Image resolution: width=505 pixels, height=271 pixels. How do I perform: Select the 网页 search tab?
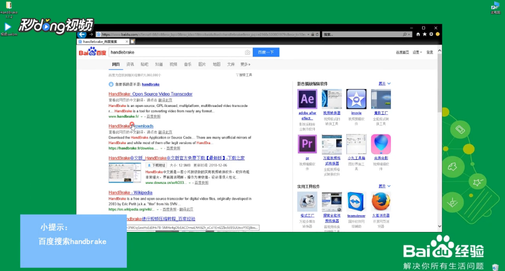pyautogui.click(x=116, y=64)
